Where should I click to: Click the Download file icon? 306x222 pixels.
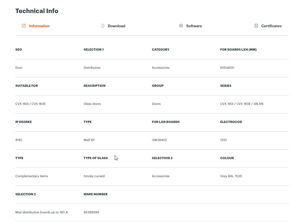click(103, 26)
